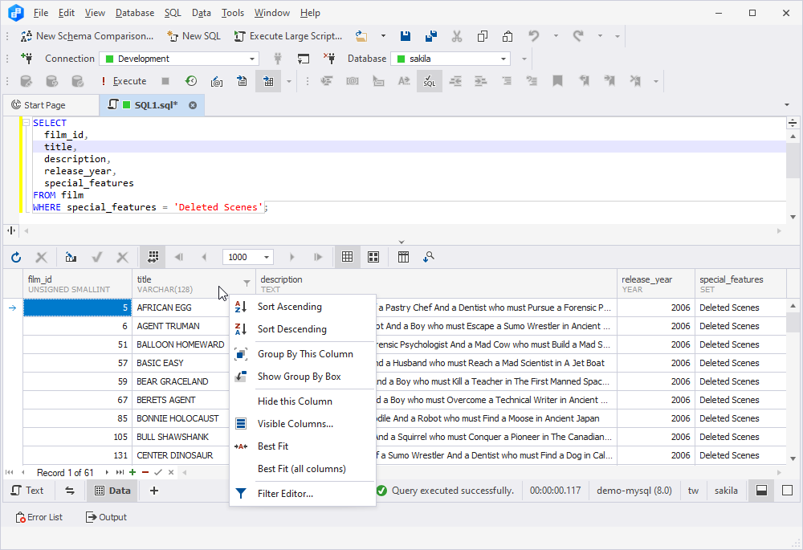This screenshot has width=803, height=550.
Task: Open the dropdown arrow next to Open file
Action: [383, 36]
